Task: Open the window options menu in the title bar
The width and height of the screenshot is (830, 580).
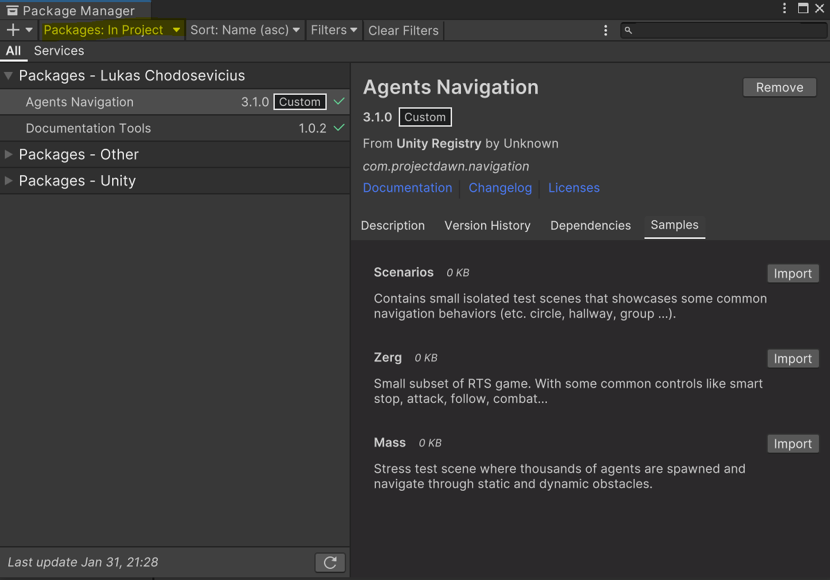Action: [784, 8]
